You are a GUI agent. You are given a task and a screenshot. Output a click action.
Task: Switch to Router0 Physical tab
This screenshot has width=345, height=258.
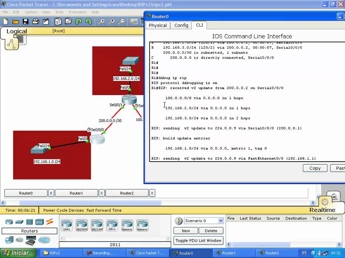pyautogui.click(x=158, y=25)
